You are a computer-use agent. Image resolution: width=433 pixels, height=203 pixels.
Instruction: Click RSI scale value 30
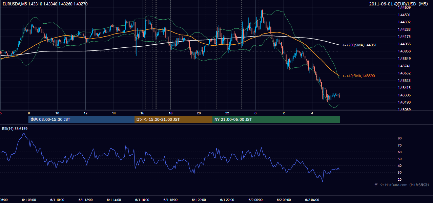coord(400,173)
